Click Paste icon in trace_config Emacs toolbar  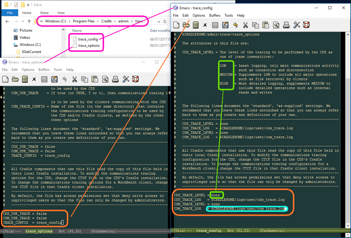click(x=266, y=25)
